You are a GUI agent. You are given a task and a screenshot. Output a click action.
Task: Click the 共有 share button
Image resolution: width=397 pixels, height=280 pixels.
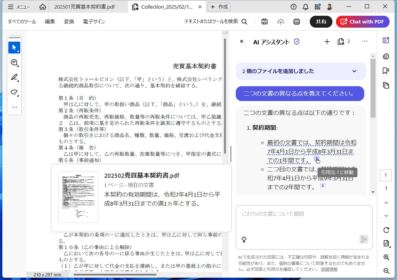coord(321,22)
